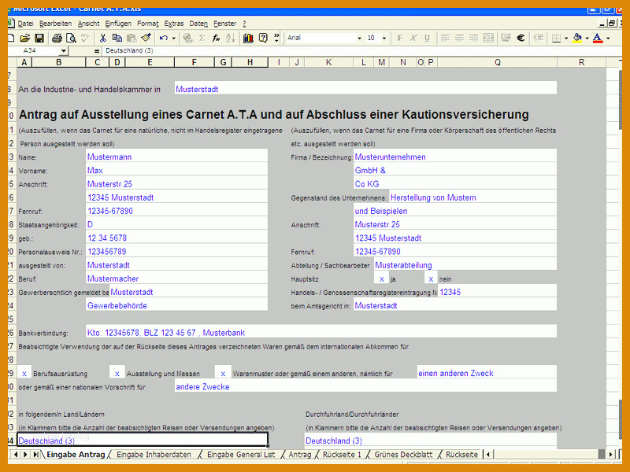Apply AutoSum sigma icon
Screen dimensions: 630x472
(202, 38)
